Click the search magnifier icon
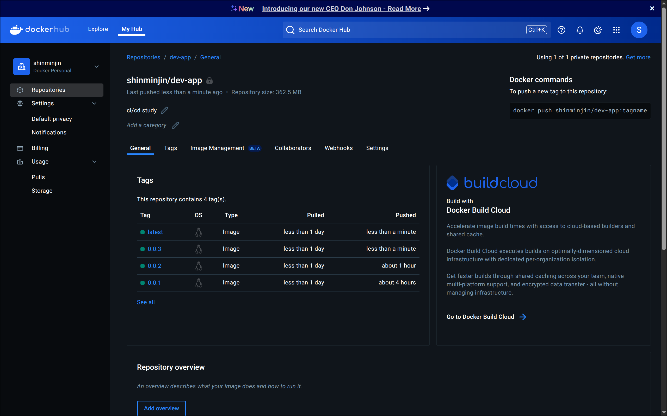667x416 pixels. pos(290,30)
